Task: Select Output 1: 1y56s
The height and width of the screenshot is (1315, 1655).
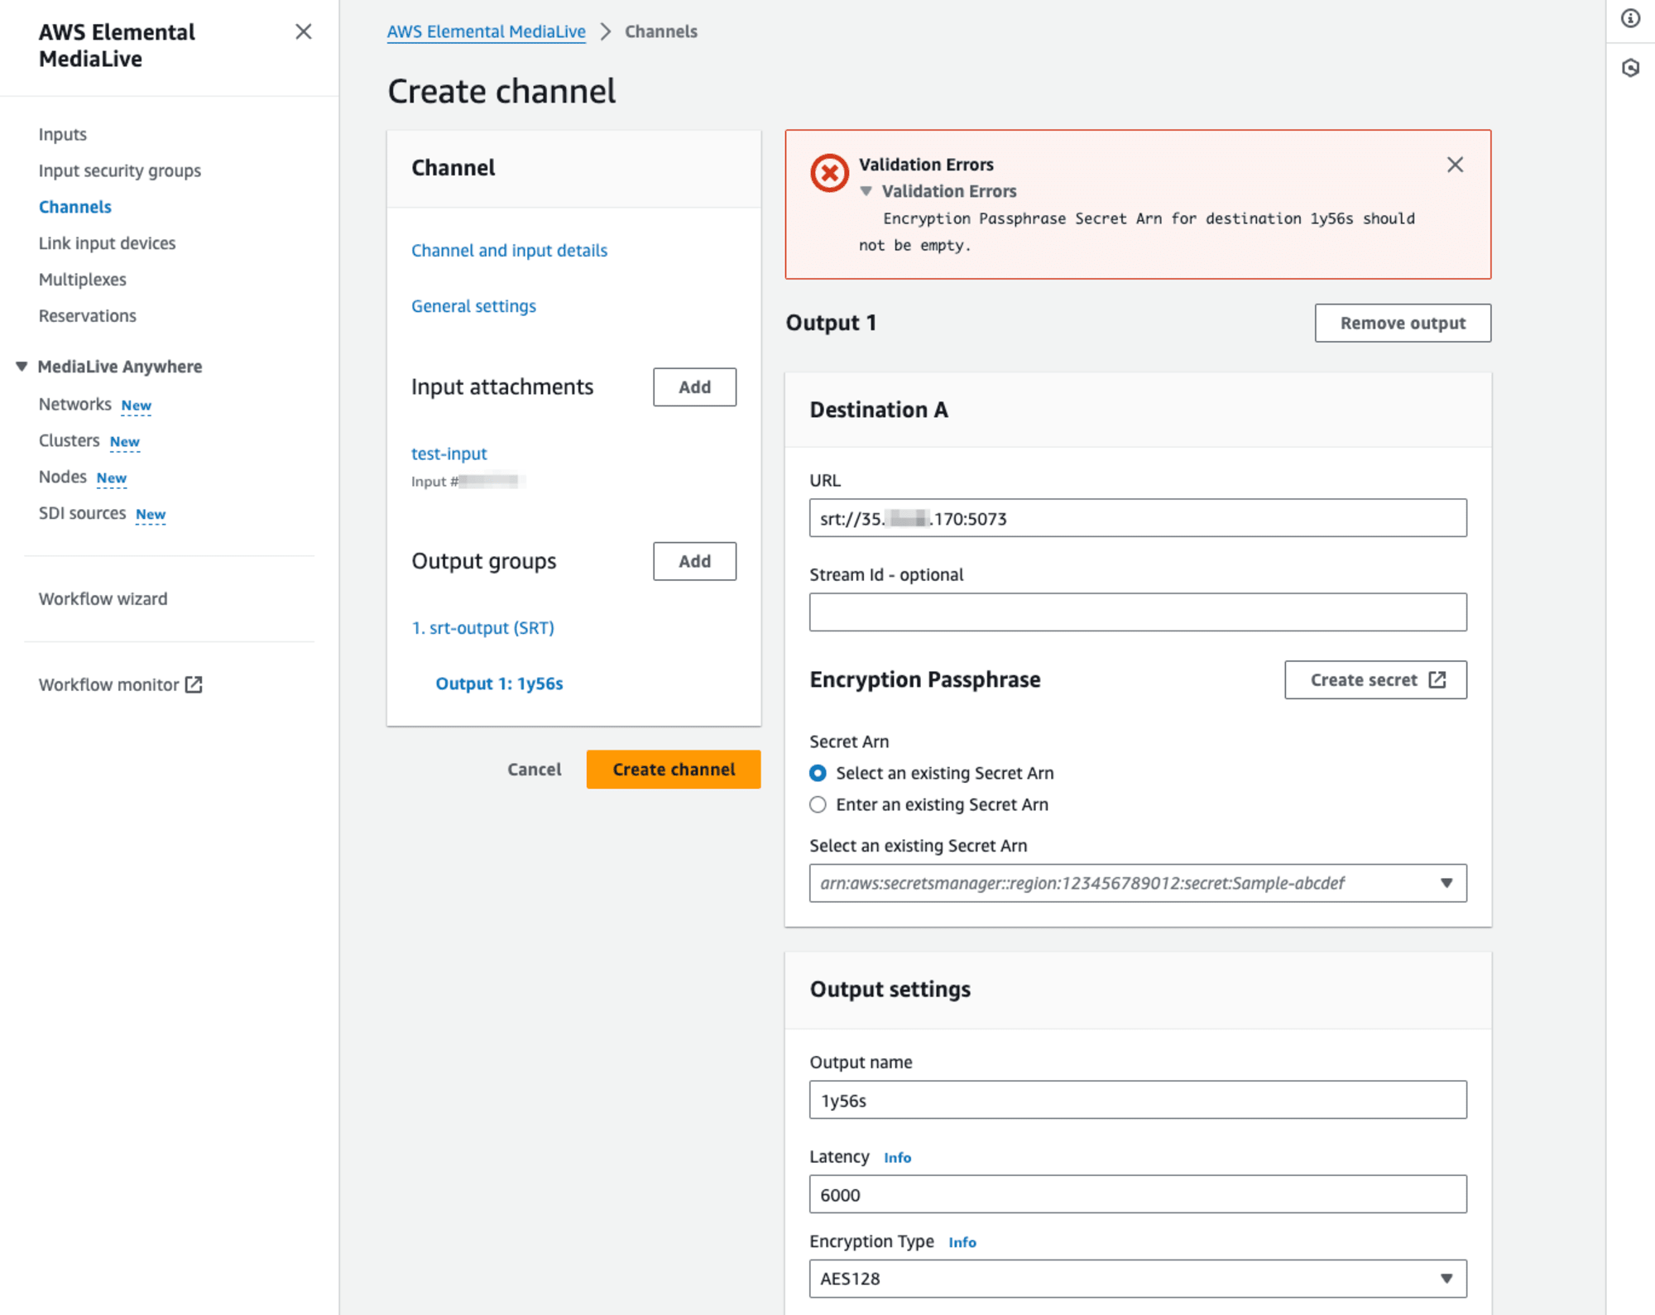Action: [x=500, y=684]
